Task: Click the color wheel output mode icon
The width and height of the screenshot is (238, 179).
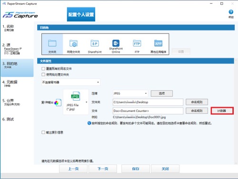Action: coord(58,103)
